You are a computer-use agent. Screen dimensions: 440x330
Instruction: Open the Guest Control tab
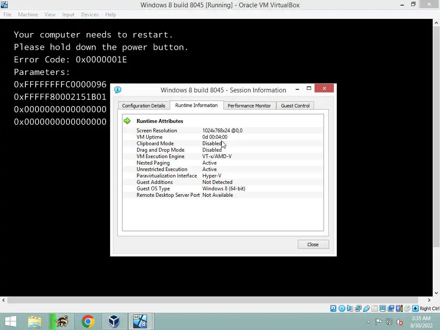295,106
